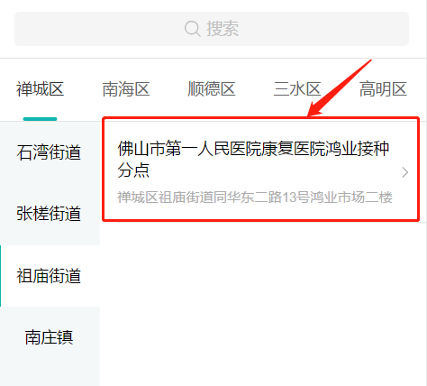This screenshot has width=427, height=386.
Task: Select 祖庙街道 in the sidebar
Action: coord(49,276)
